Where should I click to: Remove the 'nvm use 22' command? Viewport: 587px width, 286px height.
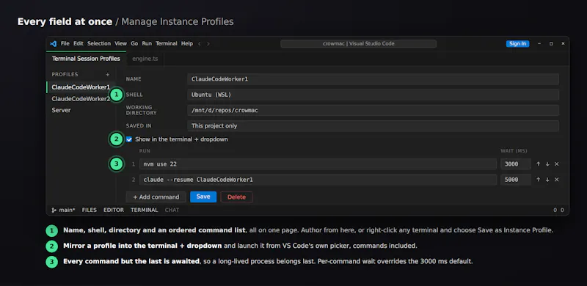click(x=556, y=164)
